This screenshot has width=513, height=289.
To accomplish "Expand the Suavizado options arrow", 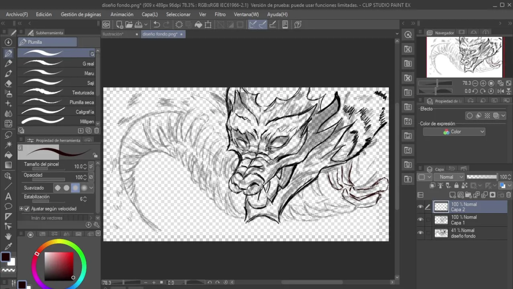I will [x=91, y=188].
